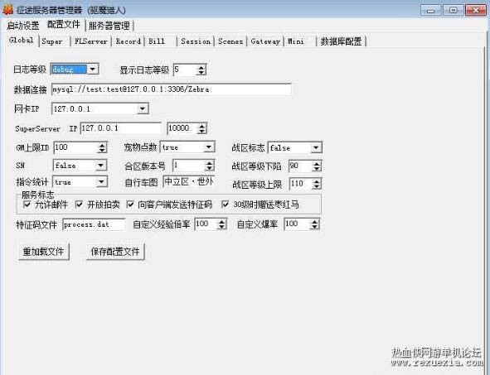Expand the 网卡IP dropdown

(142, 109)
